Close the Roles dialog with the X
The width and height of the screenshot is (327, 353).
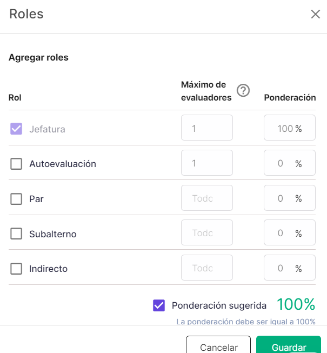tap(315, 14)
